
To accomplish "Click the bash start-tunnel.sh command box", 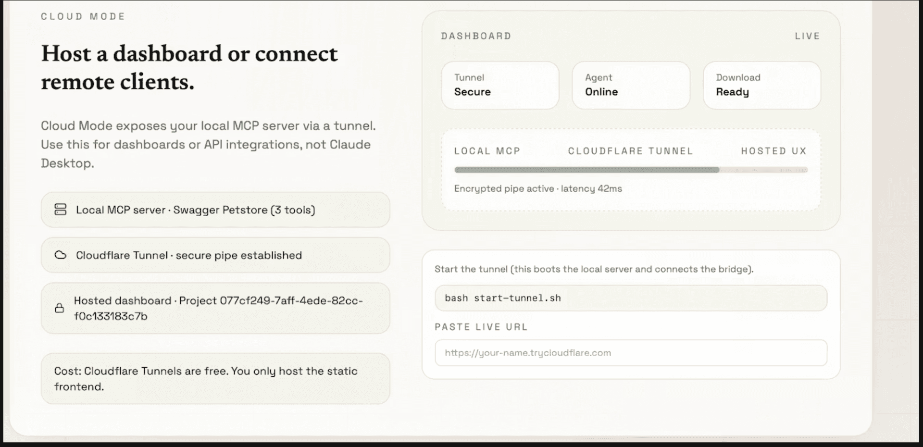I will (x=631, y=298).
